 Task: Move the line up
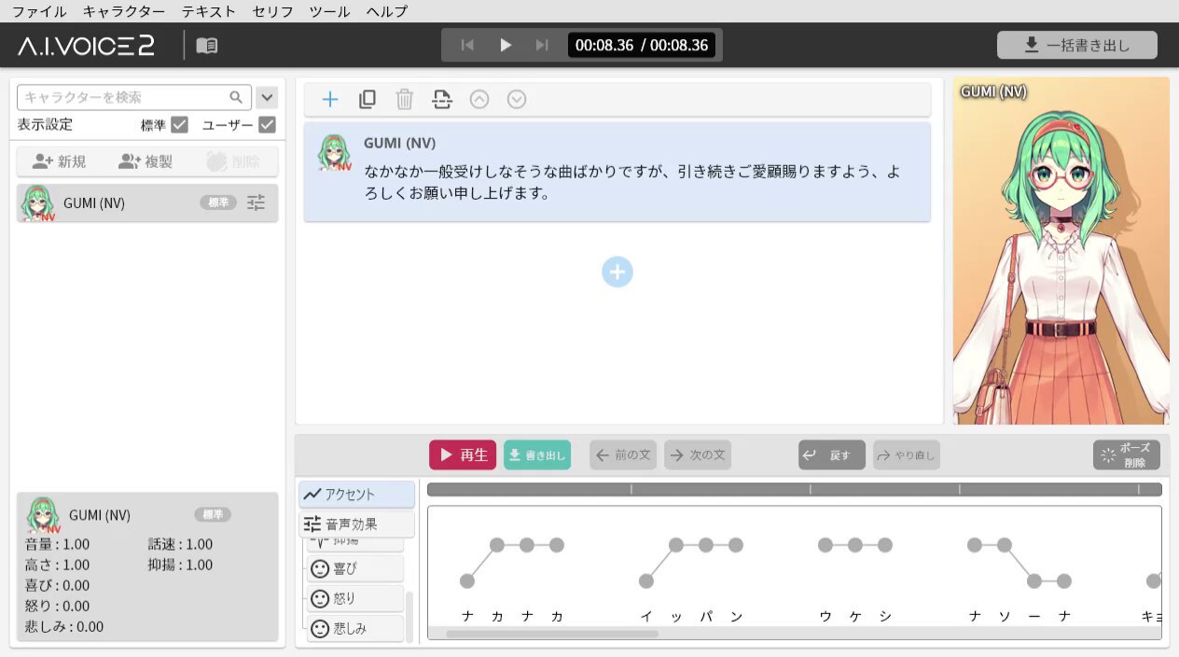pos(479,99)
